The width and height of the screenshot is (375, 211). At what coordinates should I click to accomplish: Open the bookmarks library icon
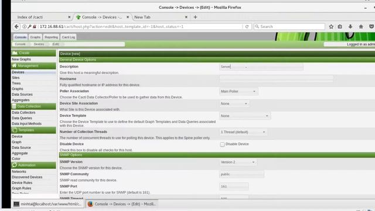(340, 26)
